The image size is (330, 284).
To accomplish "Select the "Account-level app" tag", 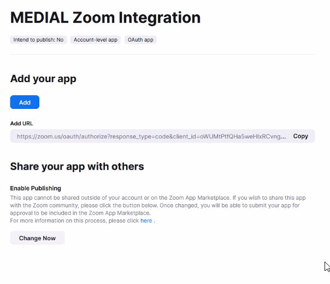I will point(95,39).
